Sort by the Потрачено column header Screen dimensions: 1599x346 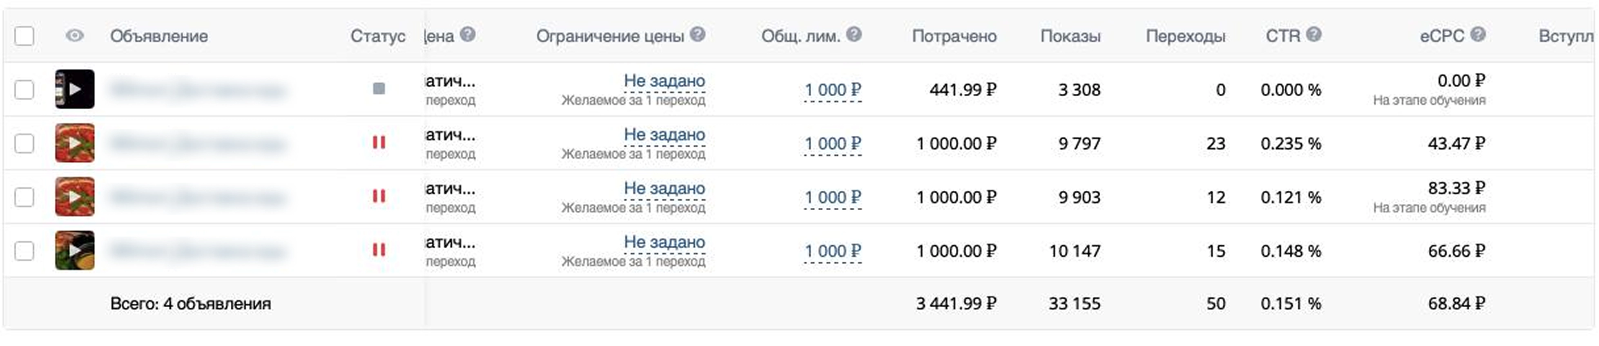point(954,37)
